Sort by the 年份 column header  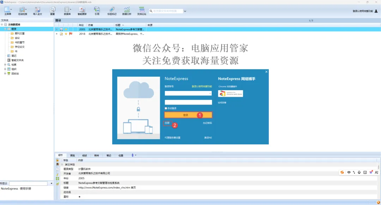[82, 25]
